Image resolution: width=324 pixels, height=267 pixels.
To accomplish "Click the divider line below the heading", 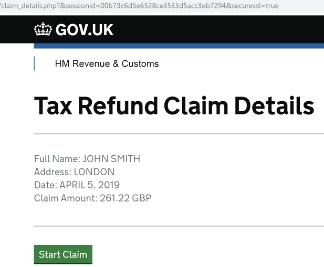I will 179,134.
